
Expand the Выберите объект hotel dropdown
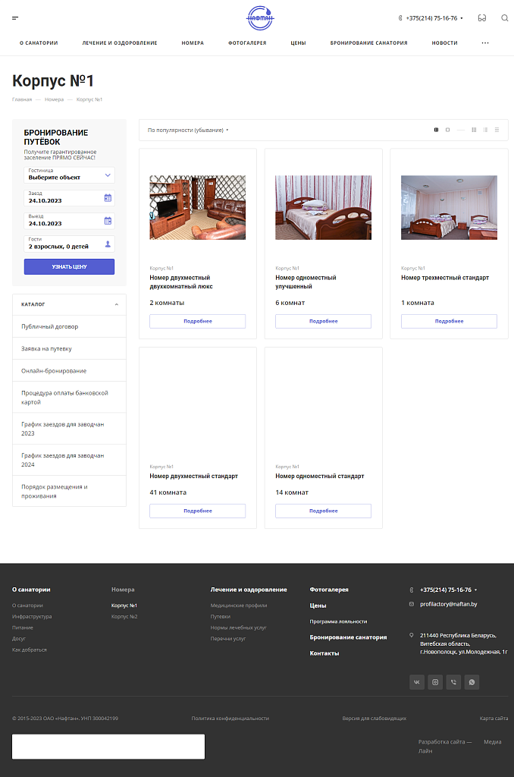(x=69, y=175)
